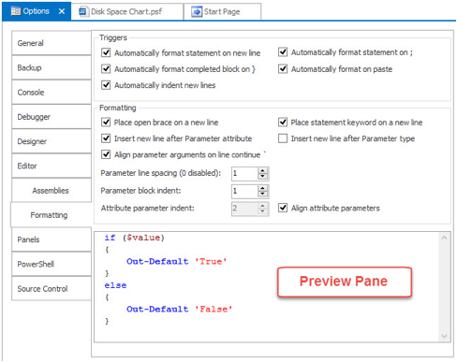Switch to Disk Space Chart.psf tab
The image size is (457, 362).
pyautogui.click(x=126, y=12)
